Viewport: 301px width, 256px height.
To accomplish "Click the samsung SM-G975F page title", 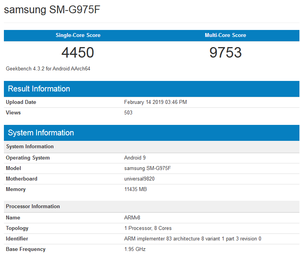I will [52, 10].
